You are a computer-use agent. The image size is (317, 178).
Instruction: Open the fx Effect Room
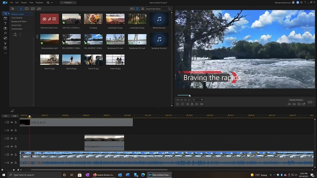pos(5,33)
